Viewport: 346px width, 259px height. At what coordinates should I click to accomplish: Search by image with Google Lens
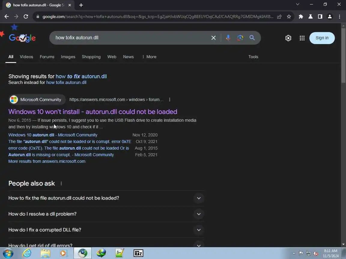(240, 38)
